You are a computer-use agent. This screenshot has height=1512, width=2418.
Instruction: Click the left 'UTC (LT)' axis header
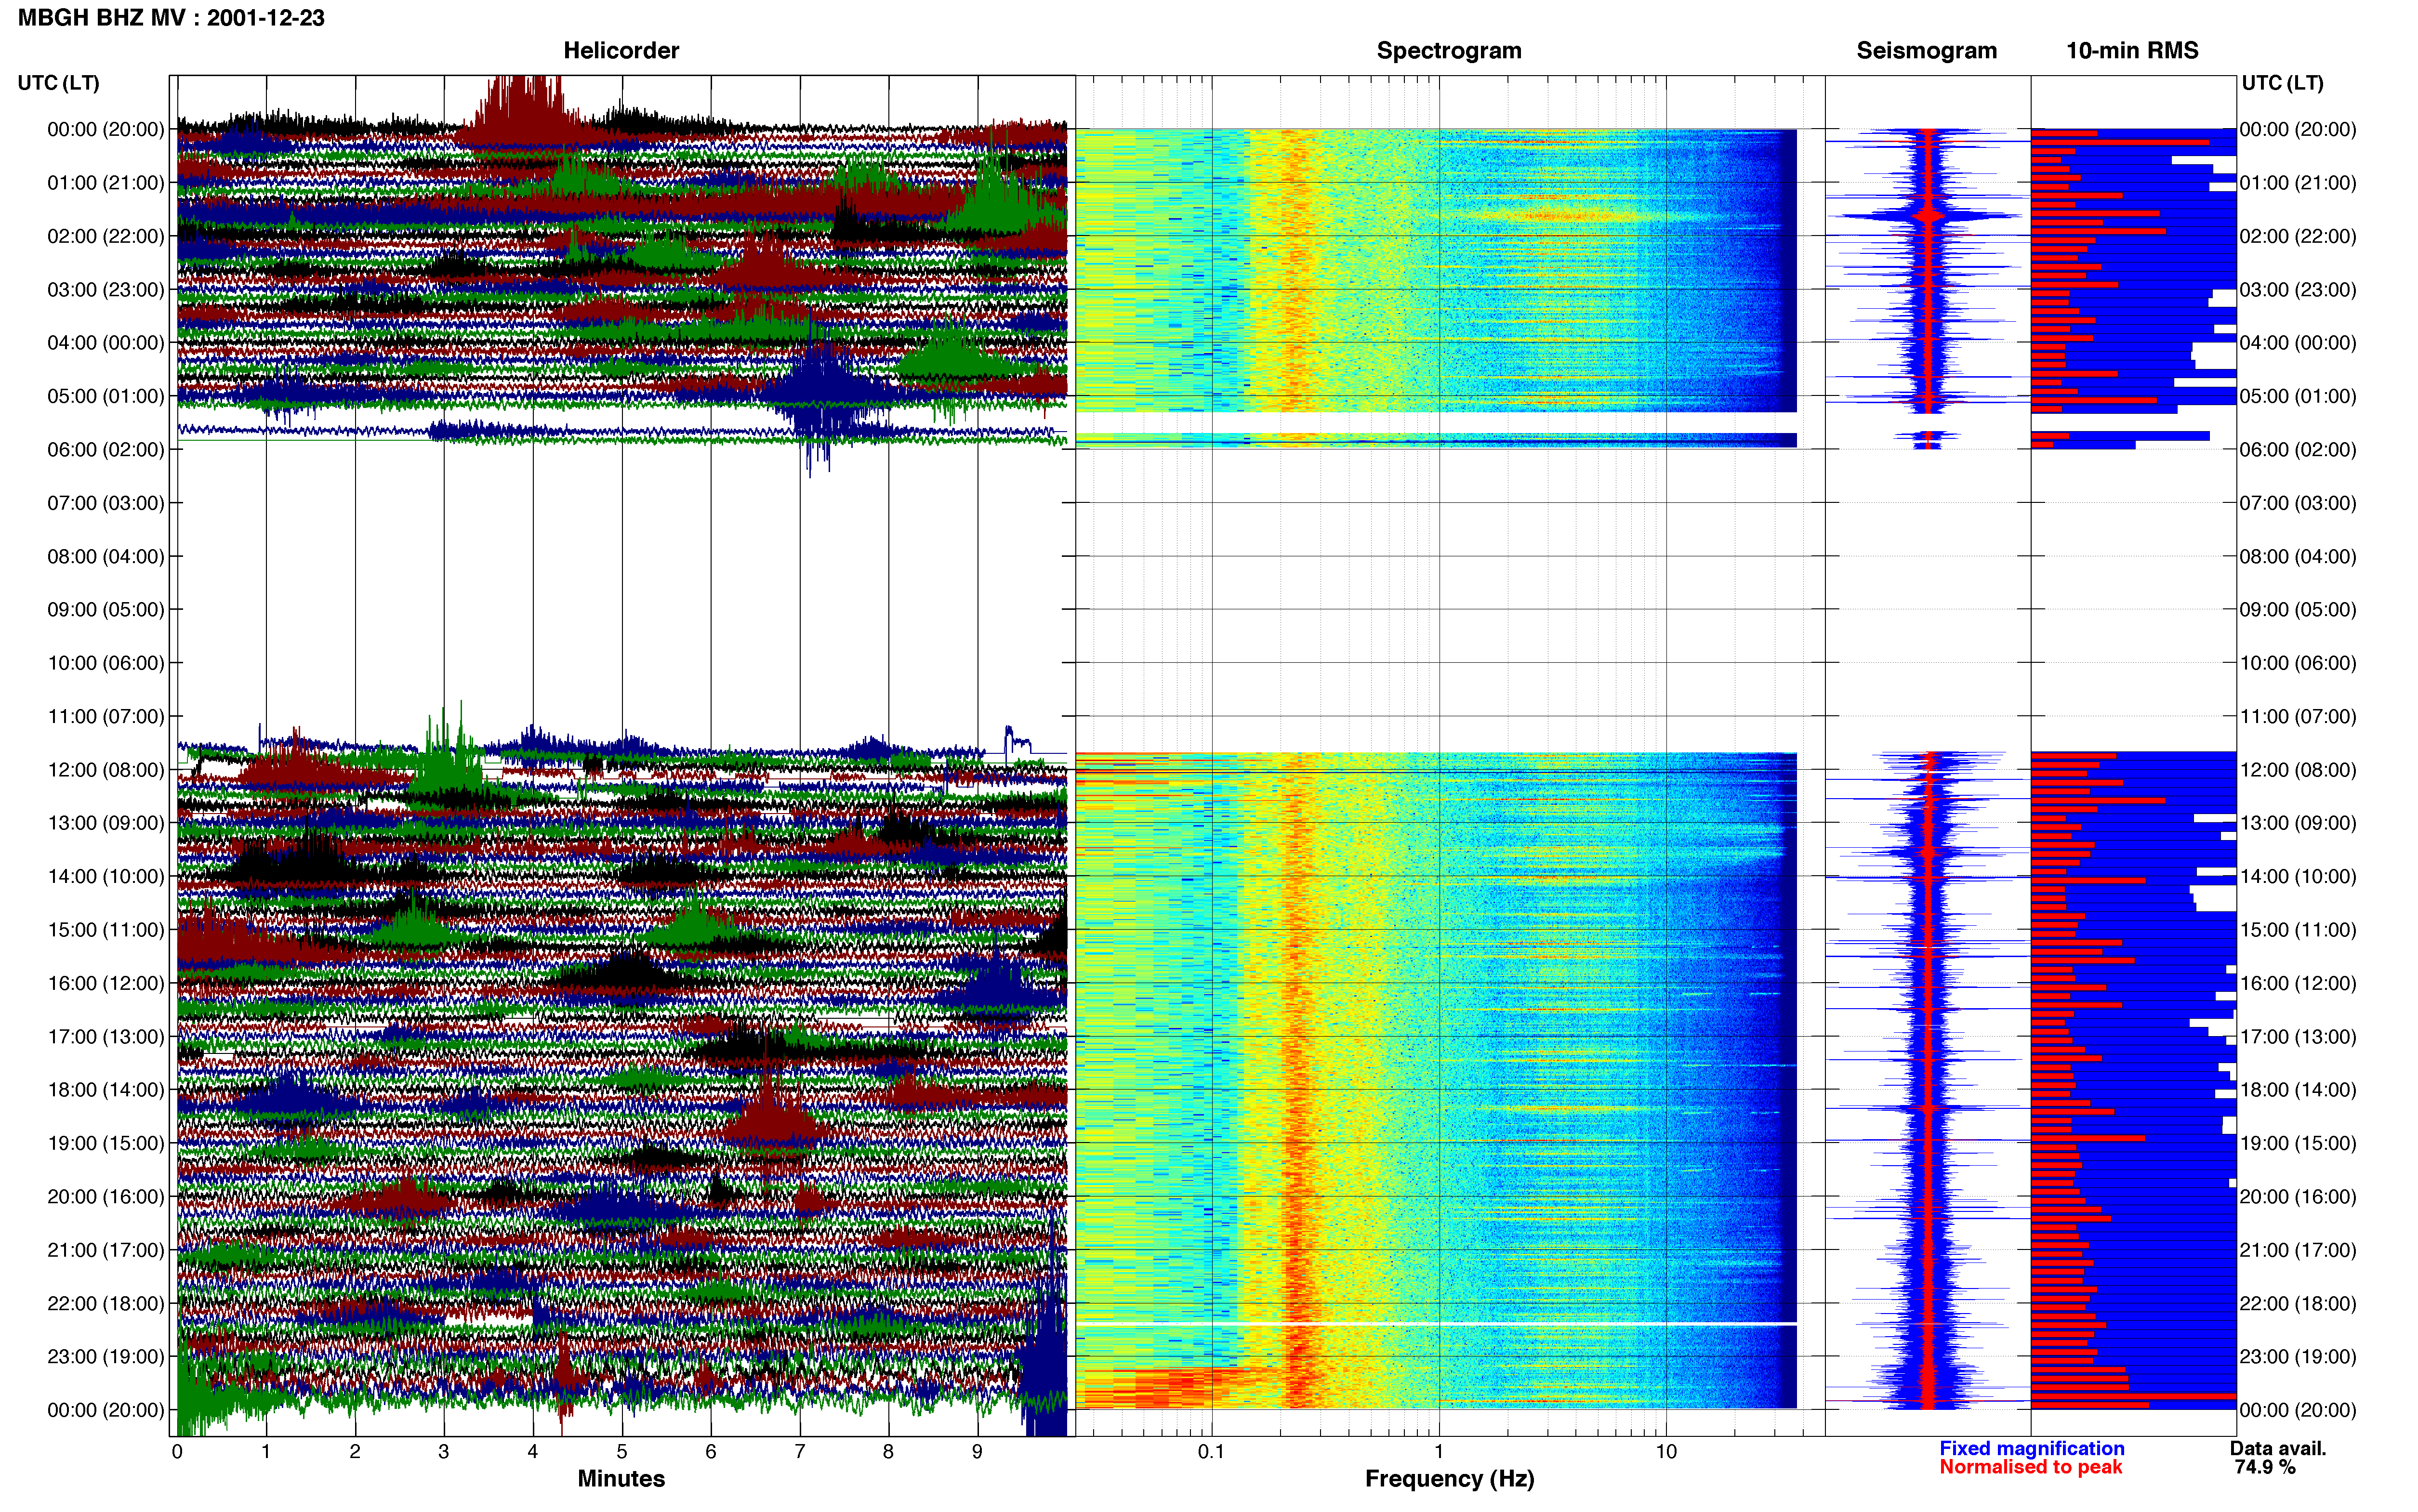(x=58, y=82)
